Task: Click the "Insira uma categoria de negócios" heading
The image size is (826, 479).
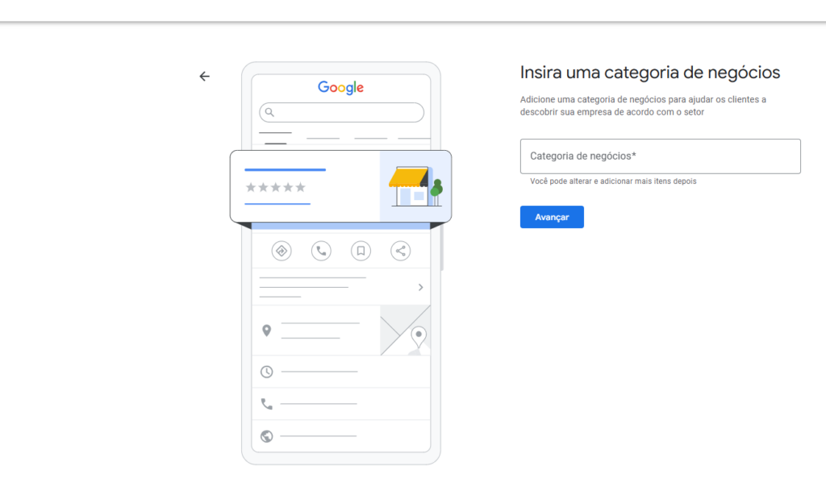Action: click(x=650, y=73)
